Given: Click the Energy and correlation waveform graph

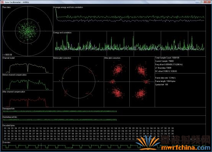Looking at the screenshot, I should coord(129,44).
